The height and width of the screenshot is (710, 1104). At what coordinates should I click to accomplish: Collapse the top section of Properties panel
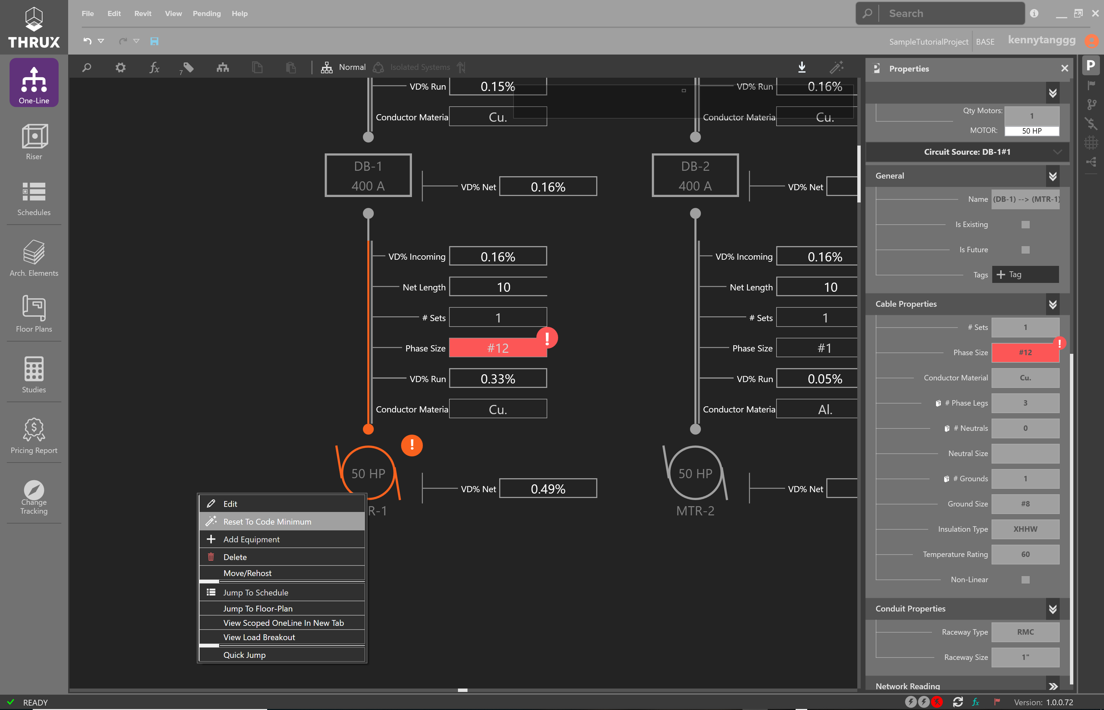[1053, 93]
